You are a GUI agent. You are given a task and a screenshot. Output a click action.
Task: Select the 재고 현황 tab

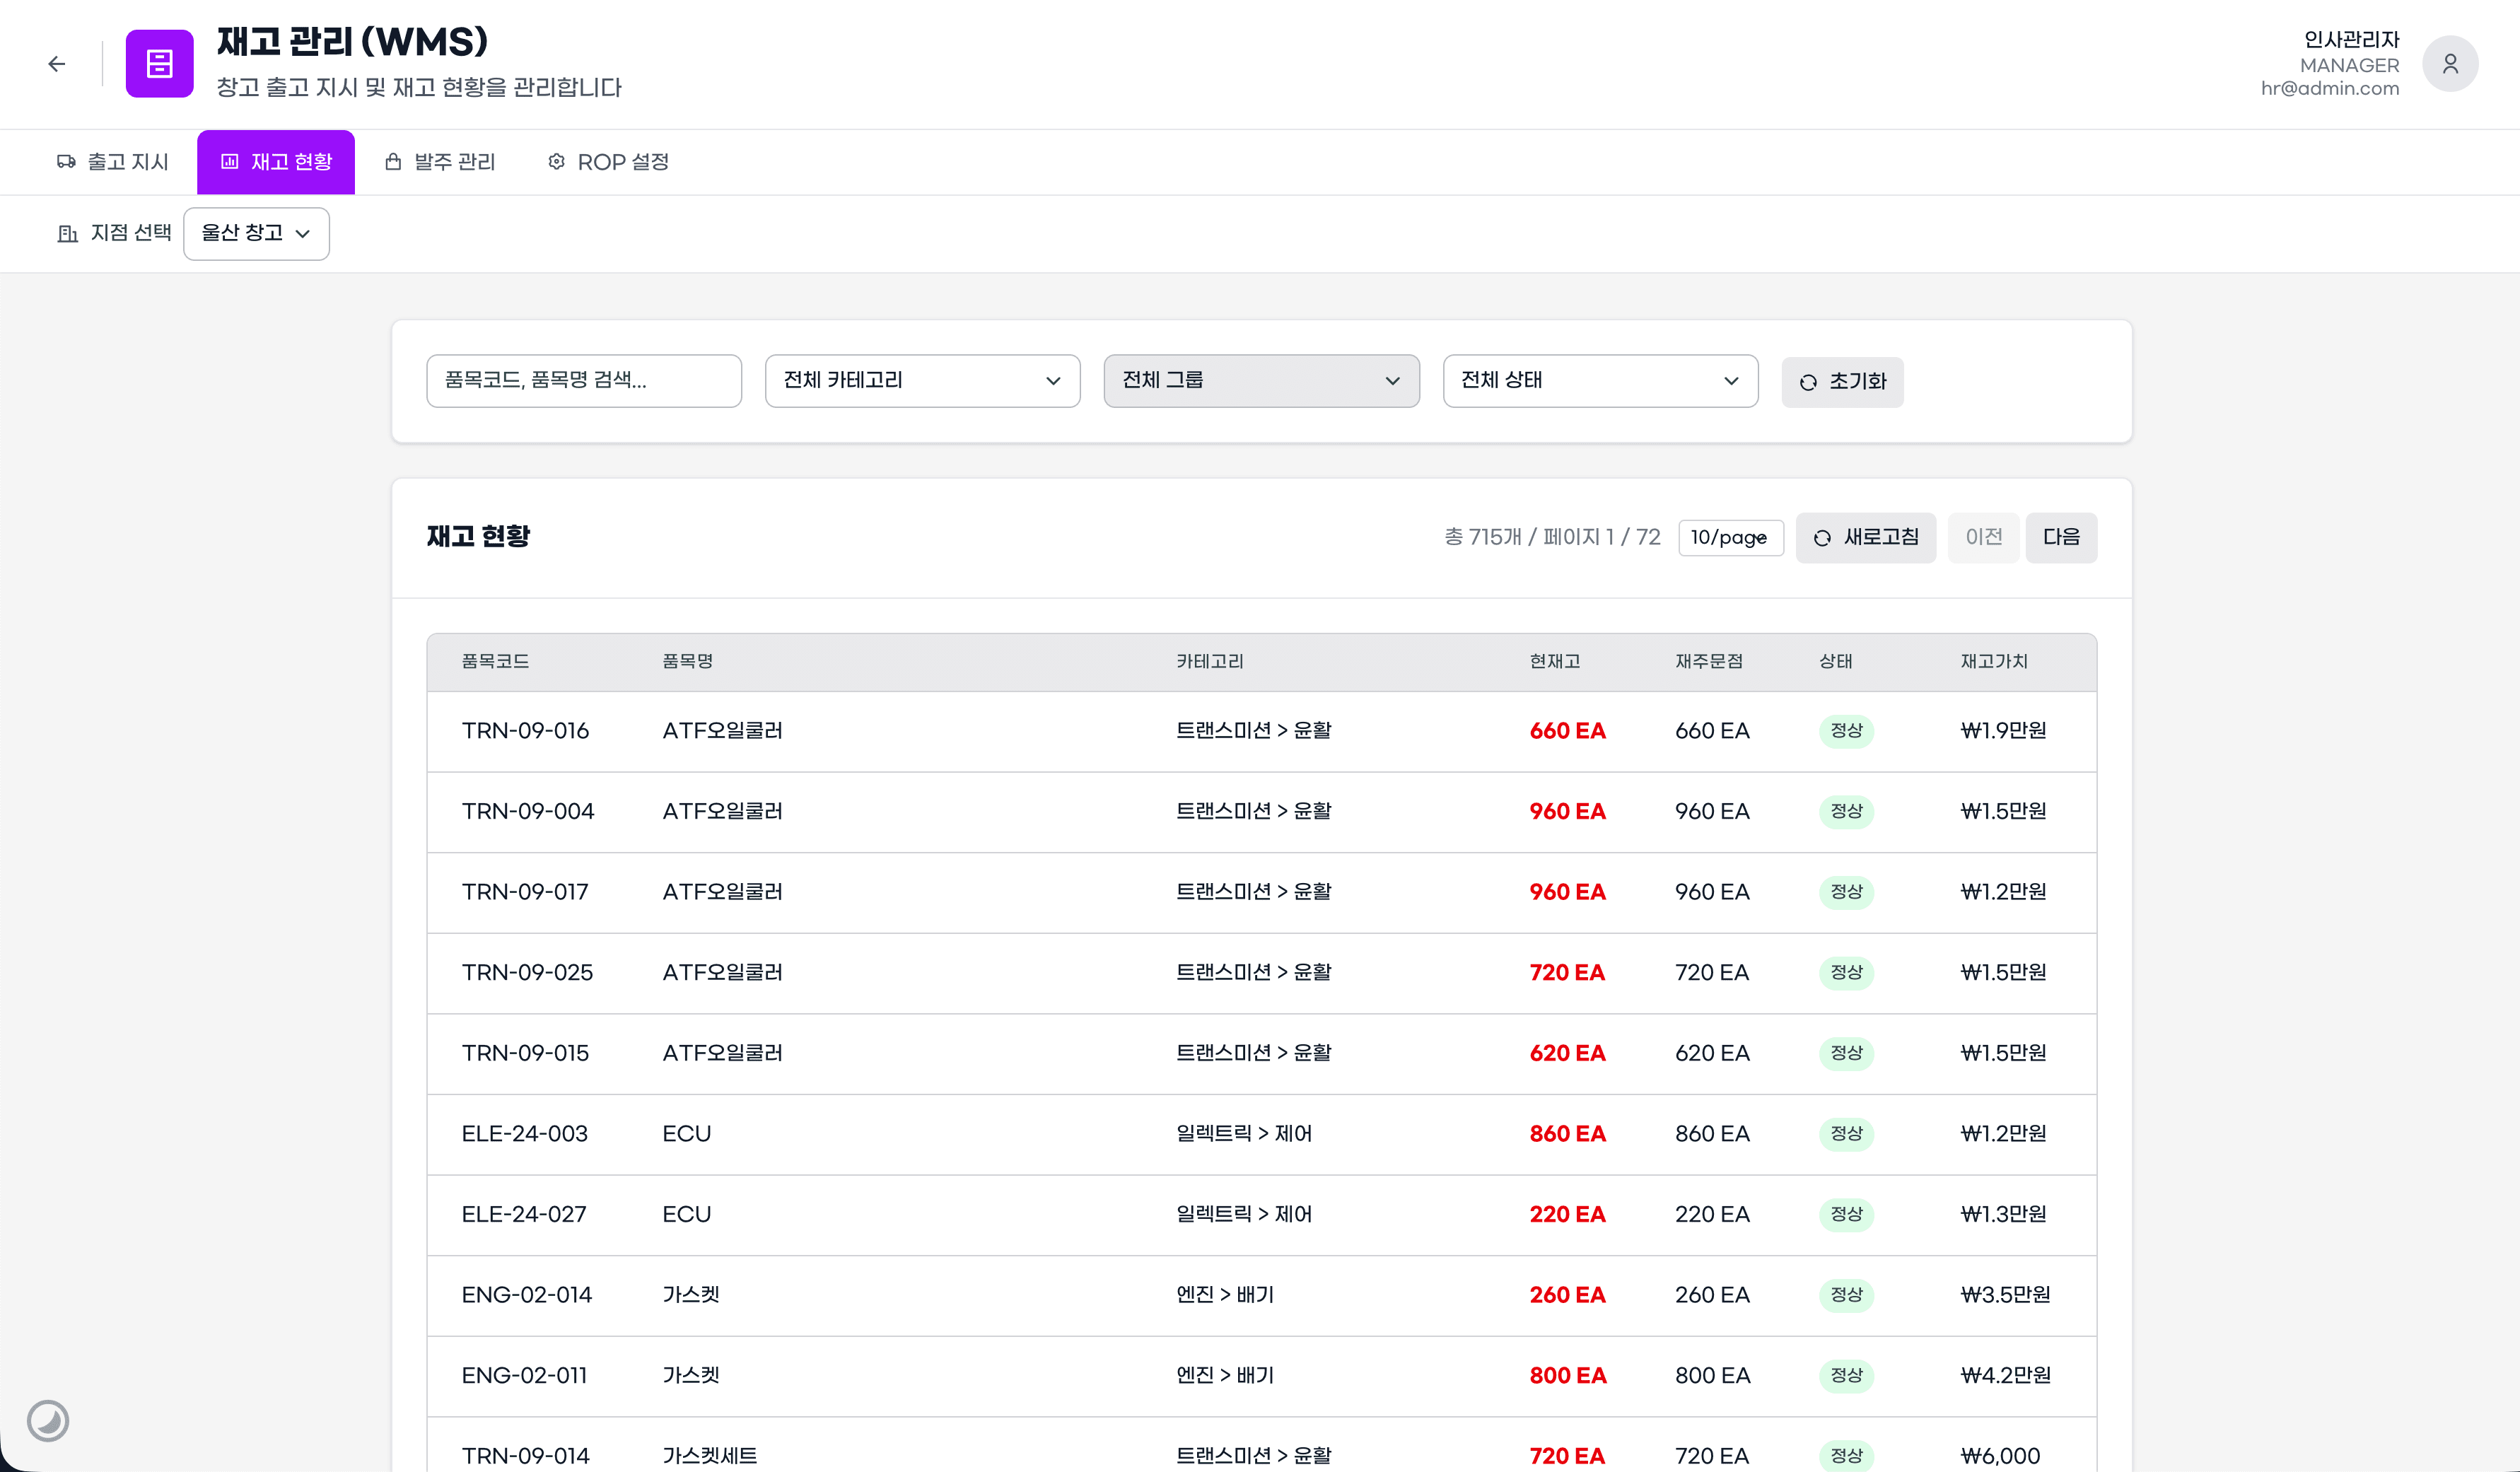pyautogui.click(x=276, y=162)
